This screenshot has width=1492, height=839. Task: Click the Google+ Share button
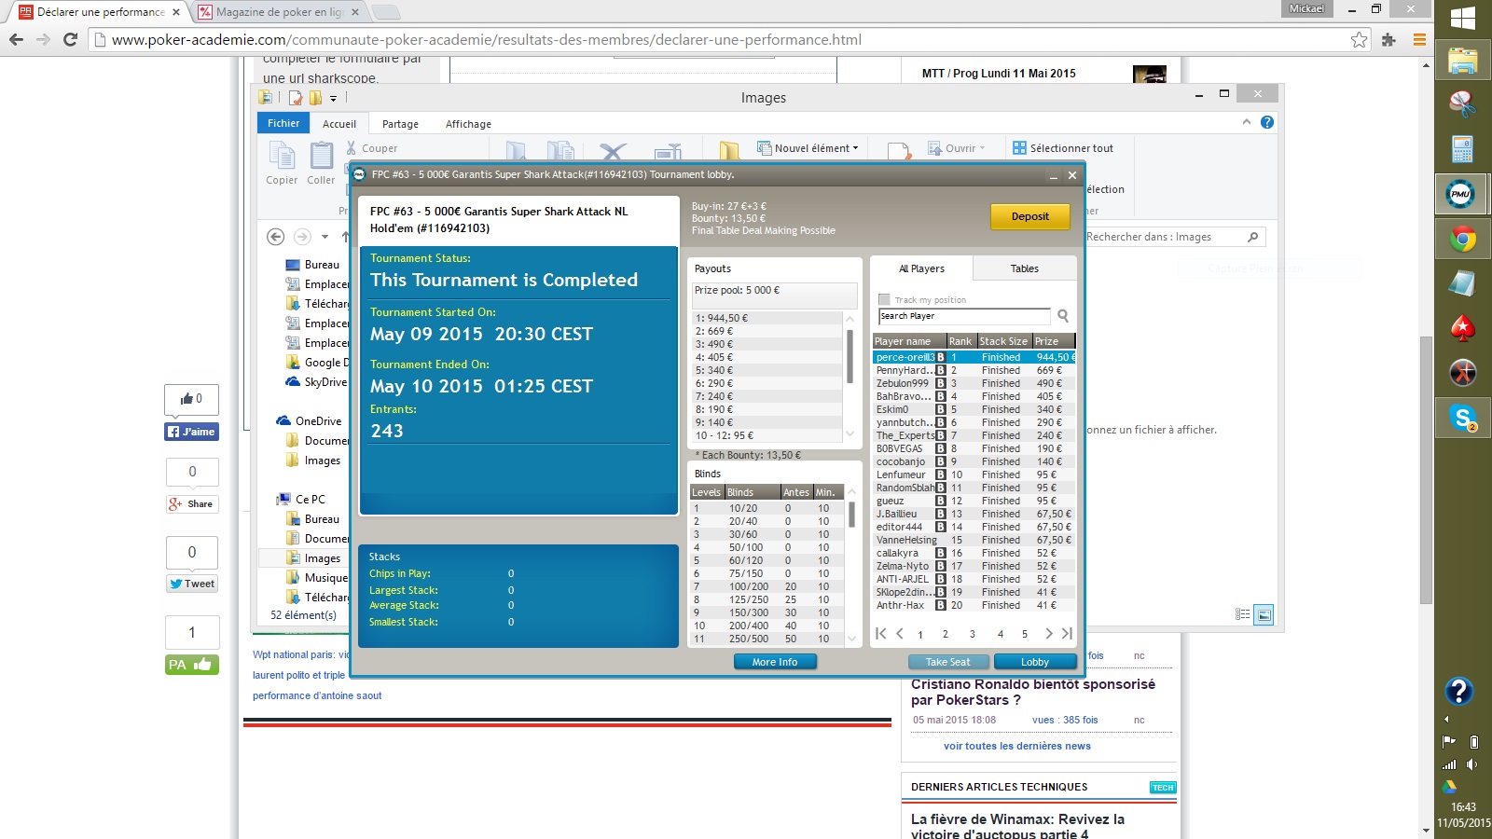coord(191,504)
